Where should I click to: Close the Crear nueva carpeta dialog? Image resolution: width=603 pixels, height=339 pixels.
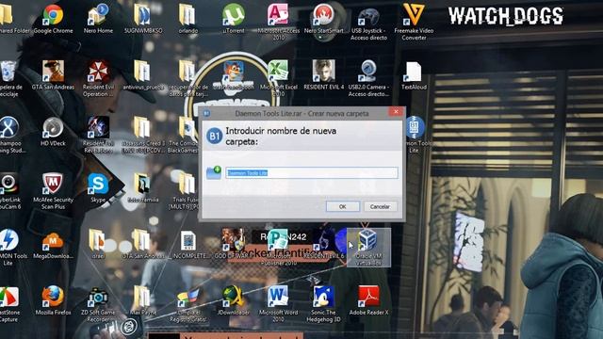tap(396, 112)
